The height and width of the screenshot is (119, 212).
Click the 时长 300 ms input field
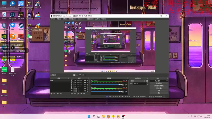click(140, 84)
